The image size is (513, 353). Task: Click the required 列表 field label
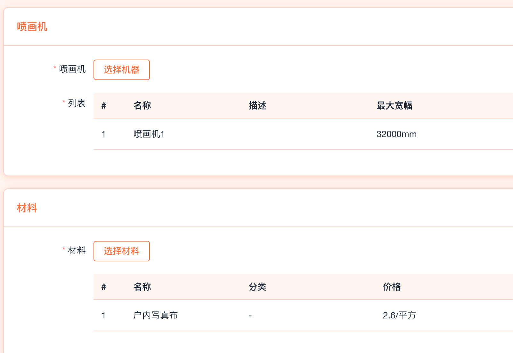point(77,103)
